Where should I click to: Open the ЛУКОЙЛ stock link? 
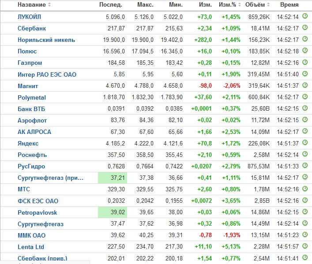(x=29, y=17)
